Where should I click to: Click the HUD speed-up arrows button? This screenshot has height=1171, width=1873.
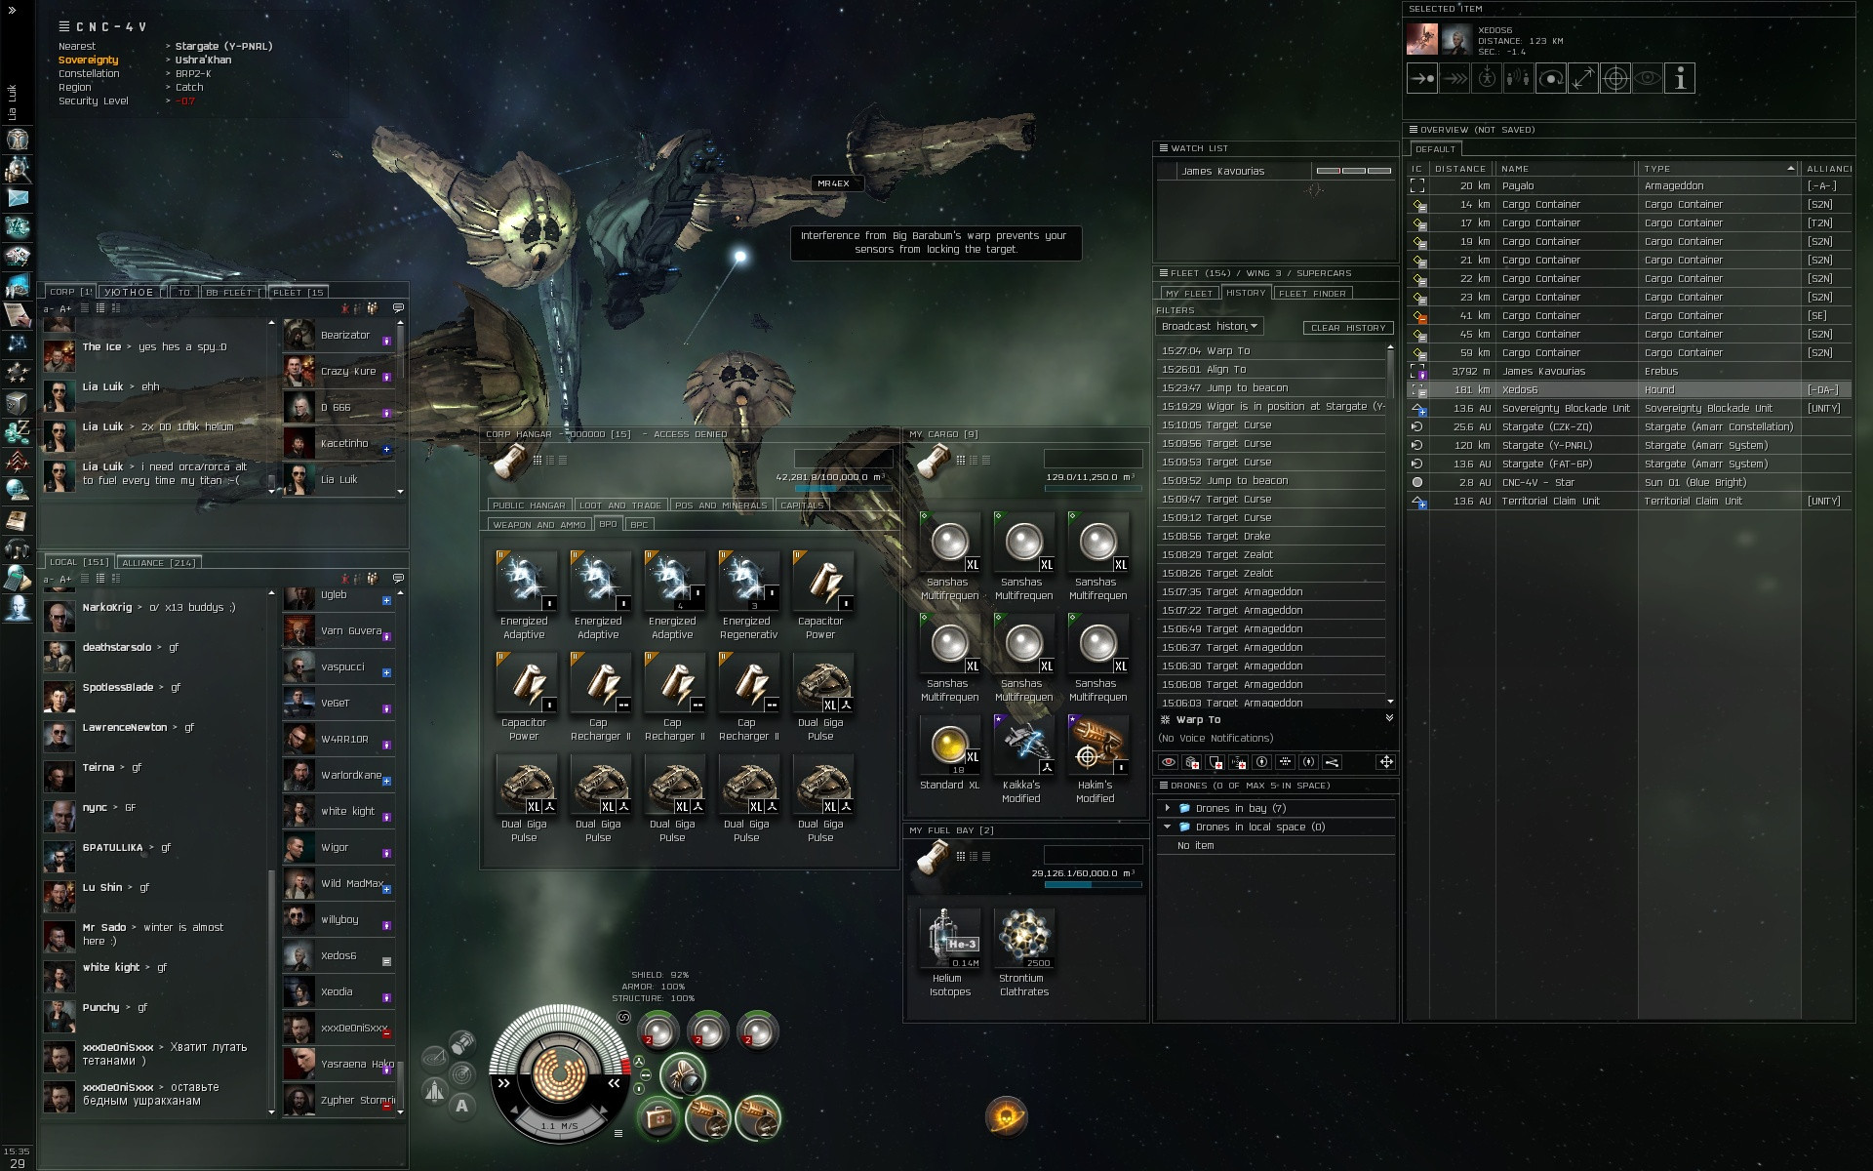coord(614,1083)
